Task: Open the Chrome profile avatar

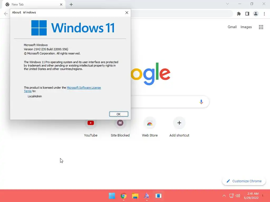Action: [256, 14]
